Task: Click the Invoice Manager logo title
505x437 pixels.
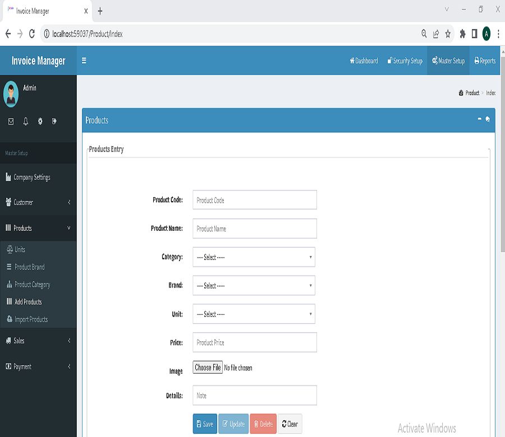Action: 38,61
